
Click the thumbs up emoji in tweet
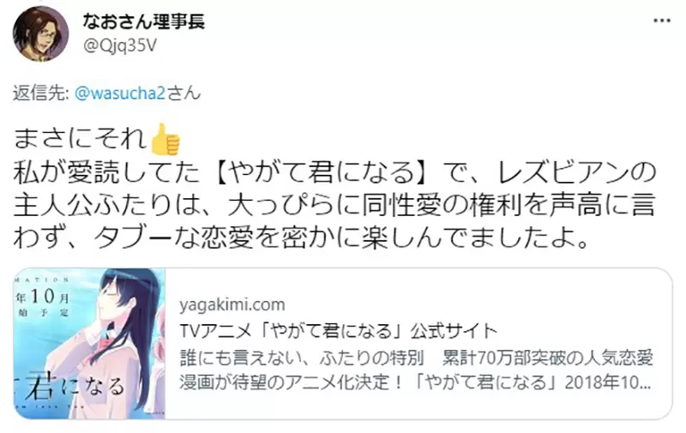click(x=165, y=139)
